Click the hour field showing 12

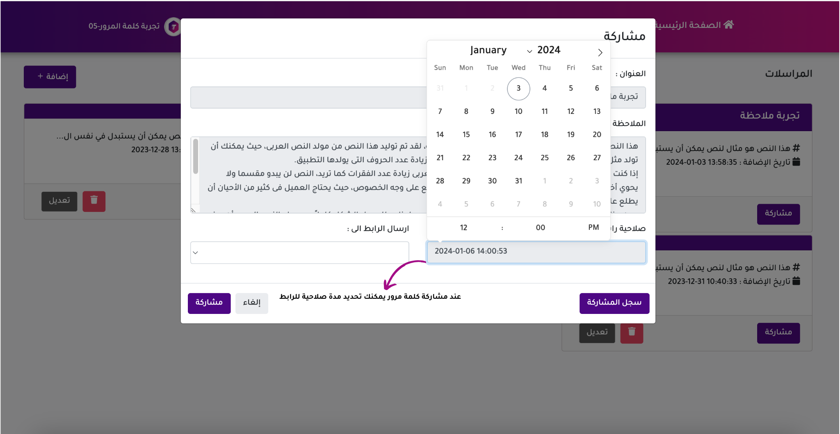463,227
